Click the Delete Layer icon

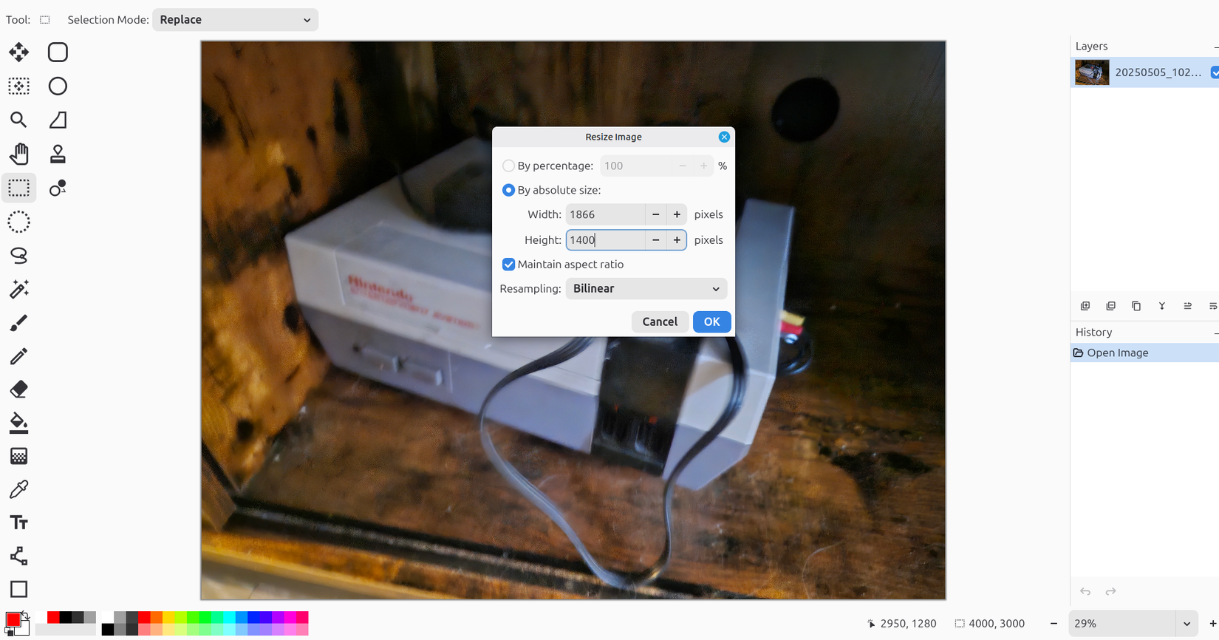coord(1110,306)
